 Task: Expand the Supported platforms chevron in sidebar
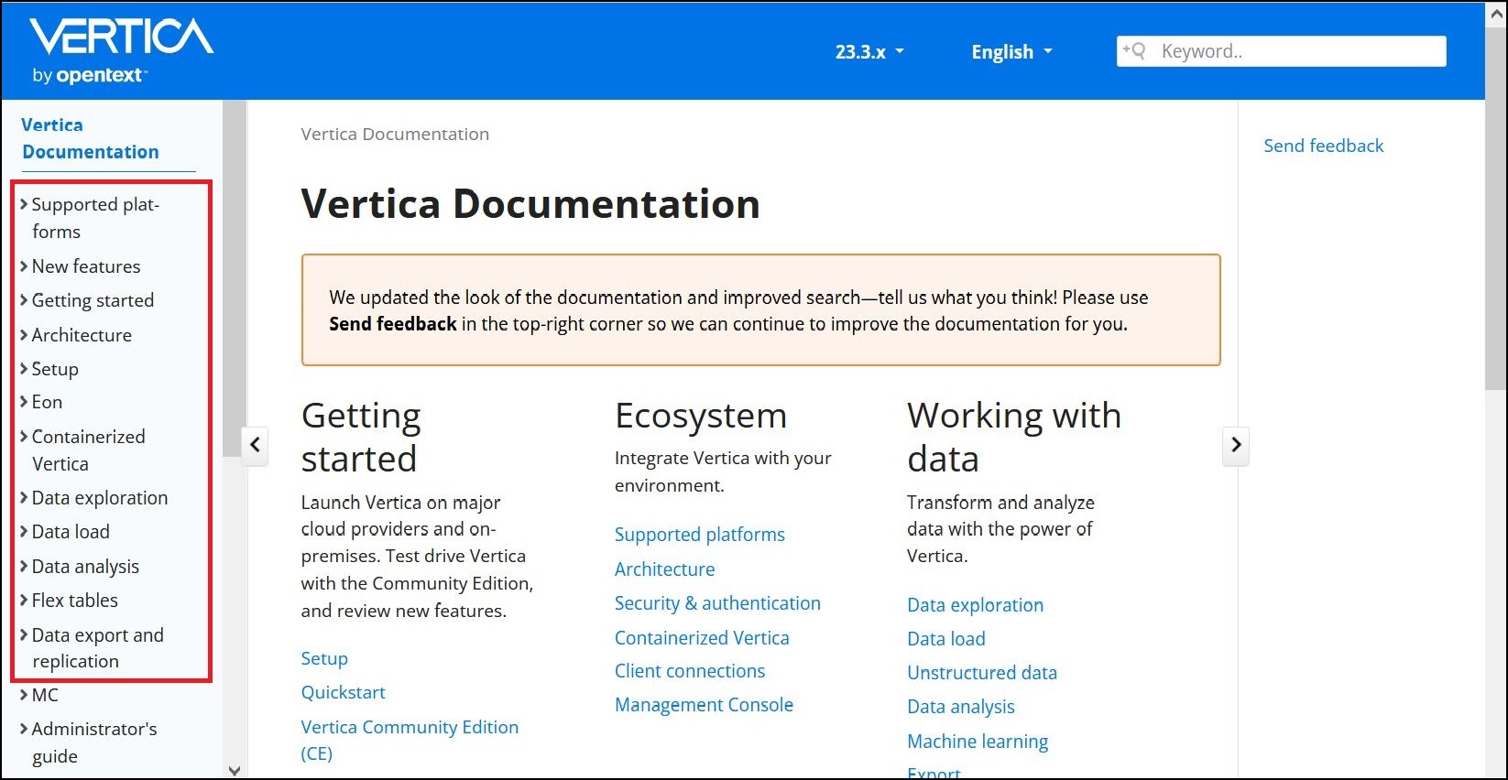coord(24,204)
